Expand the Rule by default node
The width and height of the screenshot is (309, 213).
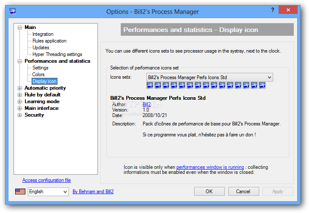pyautogui.click(x=19, y=95)
